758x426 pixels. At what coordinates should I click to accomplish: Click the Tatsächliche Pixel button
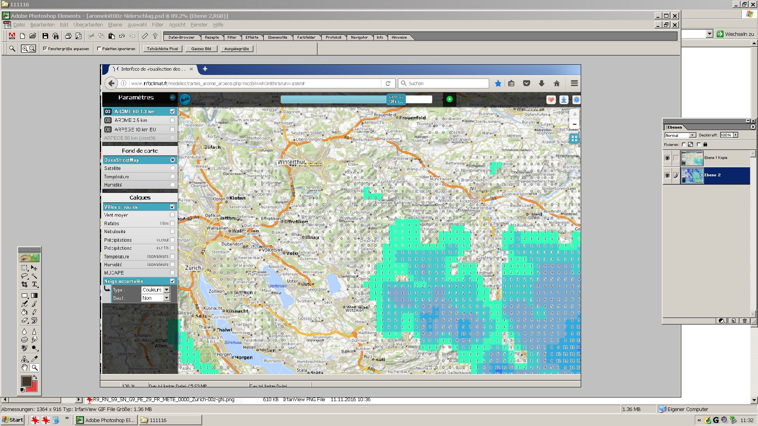tap(162, 49)
